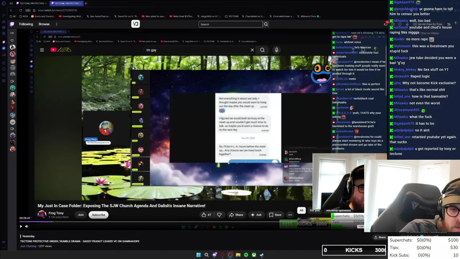Select the Recently uploaded chip
Viewport: 460px width, 259px height.
(339, 210)
